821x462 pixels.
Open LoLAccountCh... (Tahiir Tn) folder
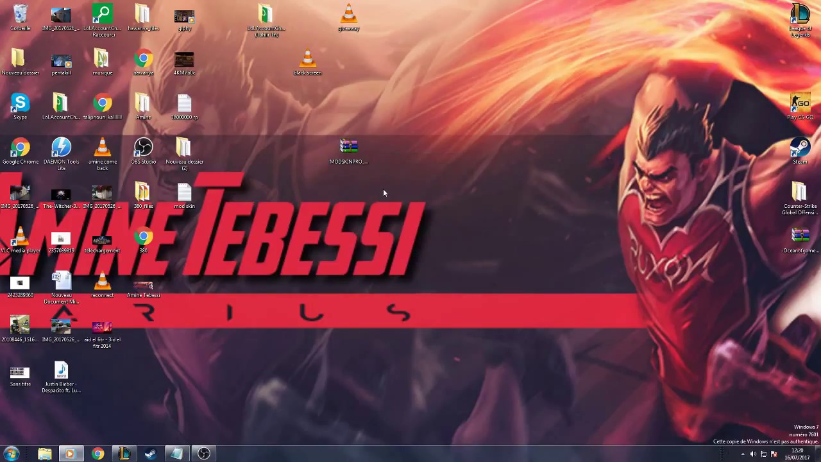(266, 21)
